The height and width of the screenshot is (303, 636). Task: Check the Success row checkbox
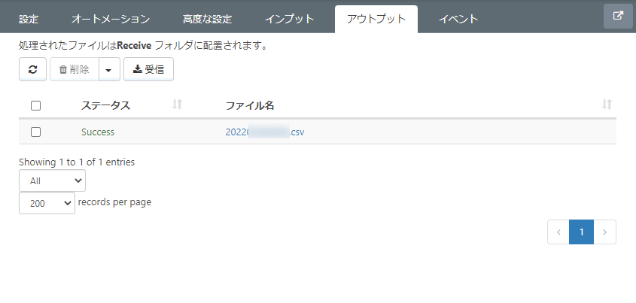coord(35,132)
